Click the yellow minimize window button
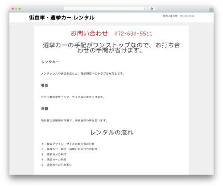The height and width of the screenshot is (188, 223). (16, 8)
